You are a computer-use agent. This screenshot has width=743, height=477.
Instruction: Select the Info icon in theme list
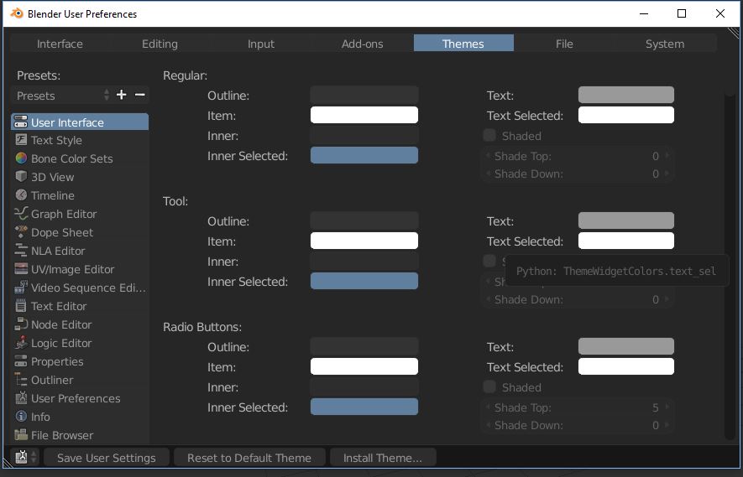[x=21, y=417]
